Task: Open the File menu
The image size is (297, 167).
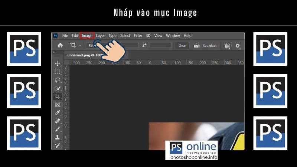Action: pyautogui.click(x=65, y=36)
